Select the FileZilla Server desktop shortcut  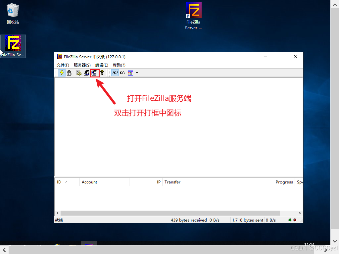click(193, 16)
